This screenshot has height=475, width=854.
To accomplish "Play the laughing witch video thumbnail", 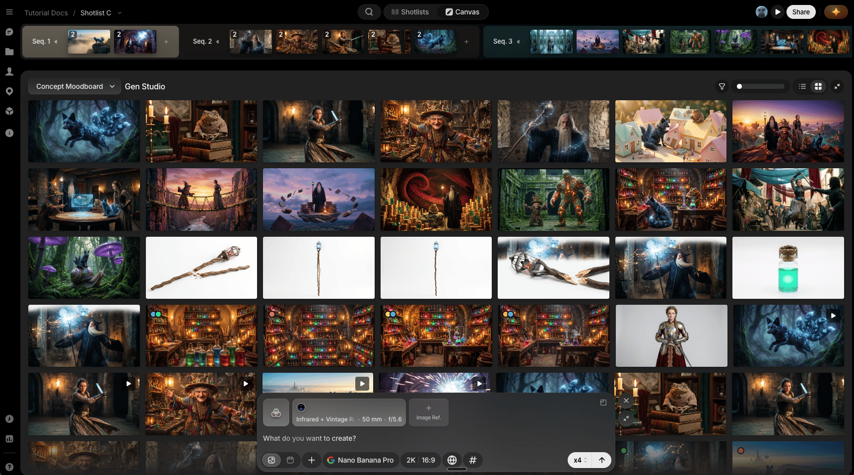I will (x=246, y=384).
